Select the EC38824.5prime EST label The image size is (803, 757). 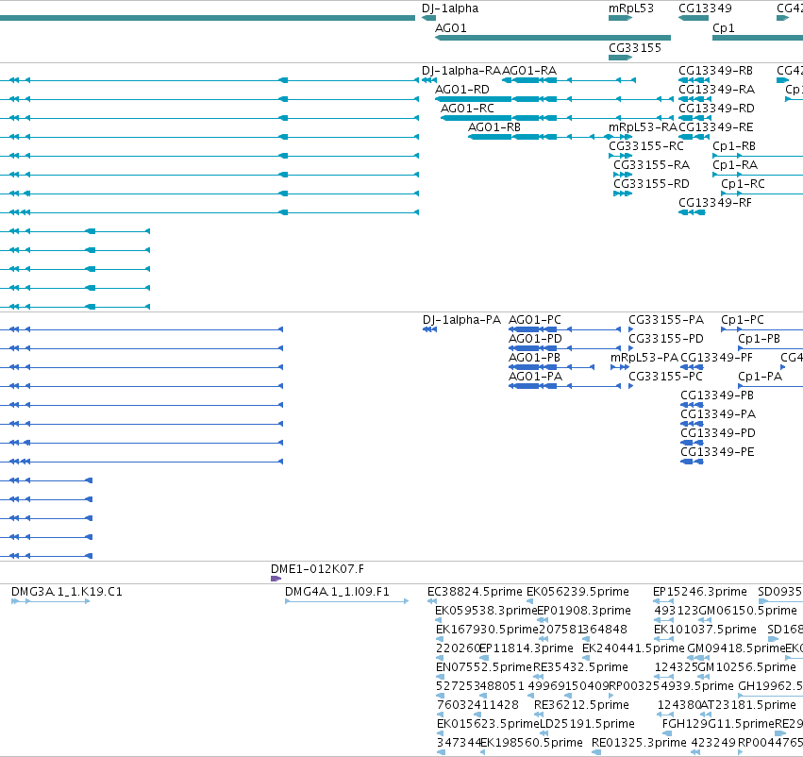coord(475,592)
